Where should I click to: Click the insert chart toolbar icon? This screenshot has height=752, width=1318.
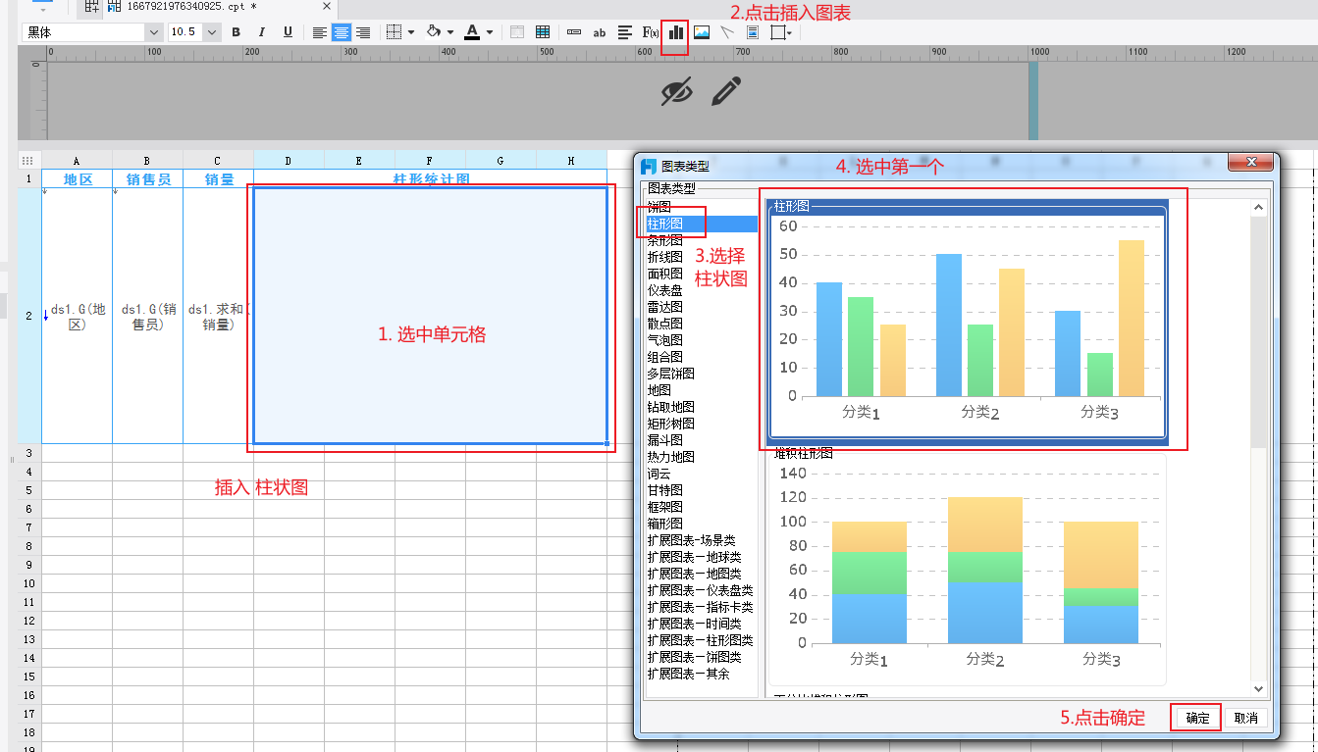point(675,32)
